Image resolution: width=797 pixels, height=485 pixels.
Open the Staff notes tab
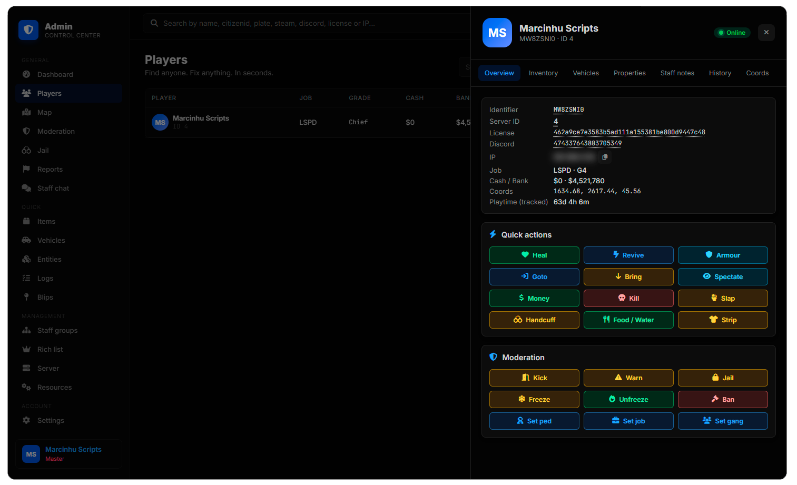[677, 73]
